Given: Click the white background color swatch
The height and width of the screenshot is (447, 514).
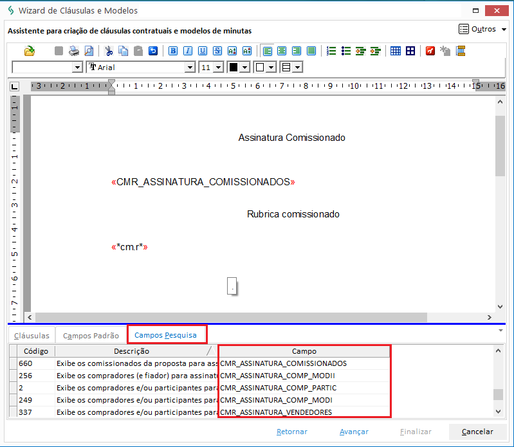Looking at the screenshot, I should coord(260,68).
